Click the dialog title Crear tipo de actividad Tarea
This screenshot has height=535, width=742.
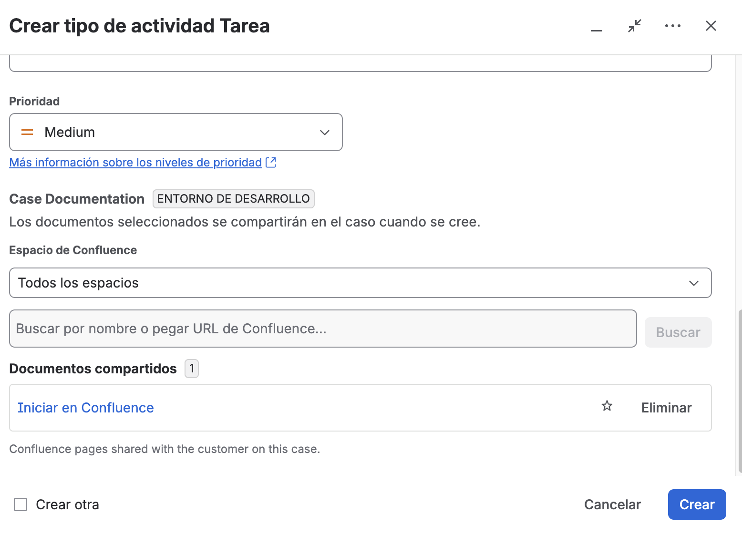[x=139, y=26]
